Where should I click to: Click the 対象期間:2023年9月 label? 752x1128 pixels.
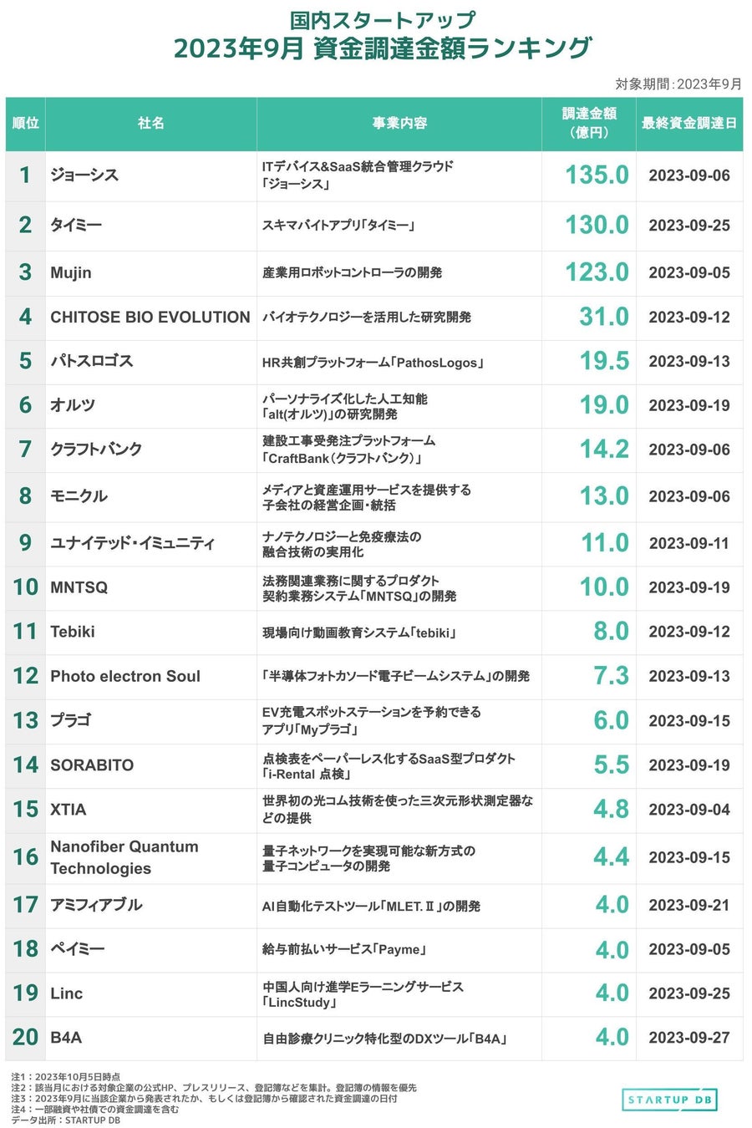tap(678, 84)
